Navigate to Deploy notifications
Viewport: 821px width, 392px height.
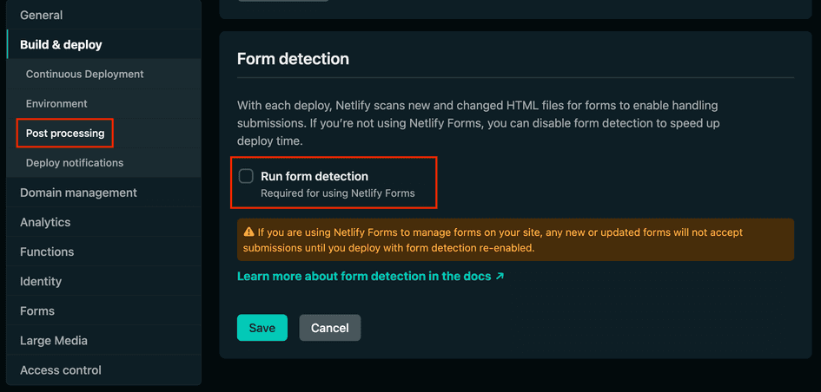[x=75, y=162]
